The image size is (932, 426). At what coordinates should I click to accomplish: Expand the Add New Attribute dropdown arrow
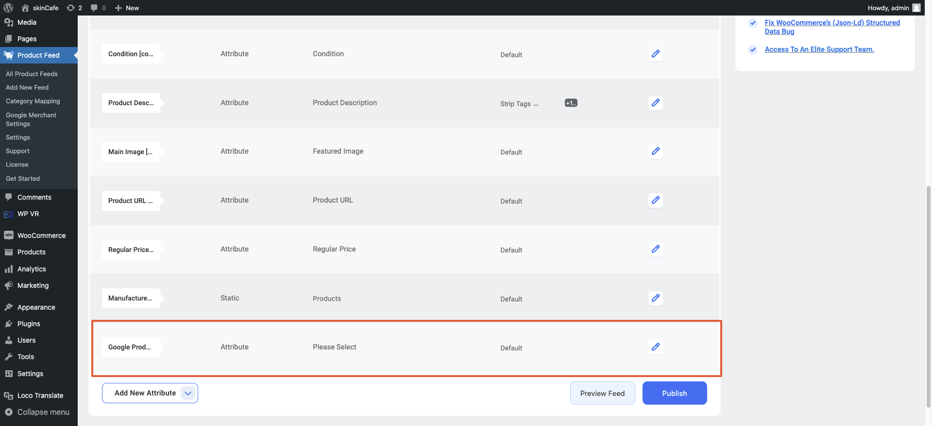(x=188, y=393)
